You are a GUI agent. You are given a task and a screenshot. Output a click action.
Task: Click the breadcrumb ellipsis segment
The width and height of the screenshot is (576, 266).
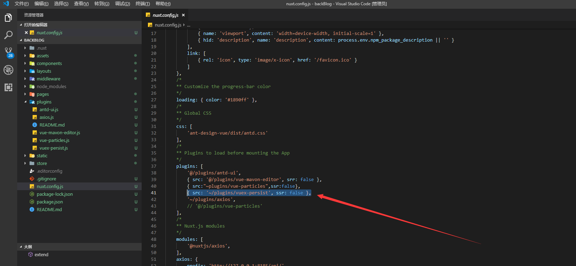189,25
